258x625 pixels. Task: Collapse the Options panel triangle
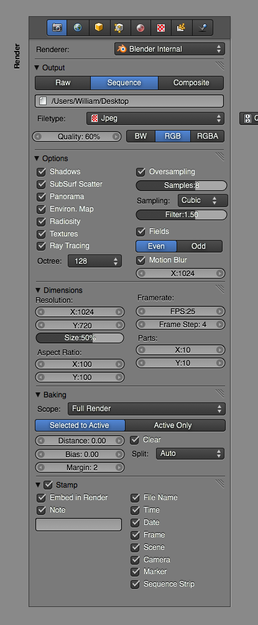[37, 158]
